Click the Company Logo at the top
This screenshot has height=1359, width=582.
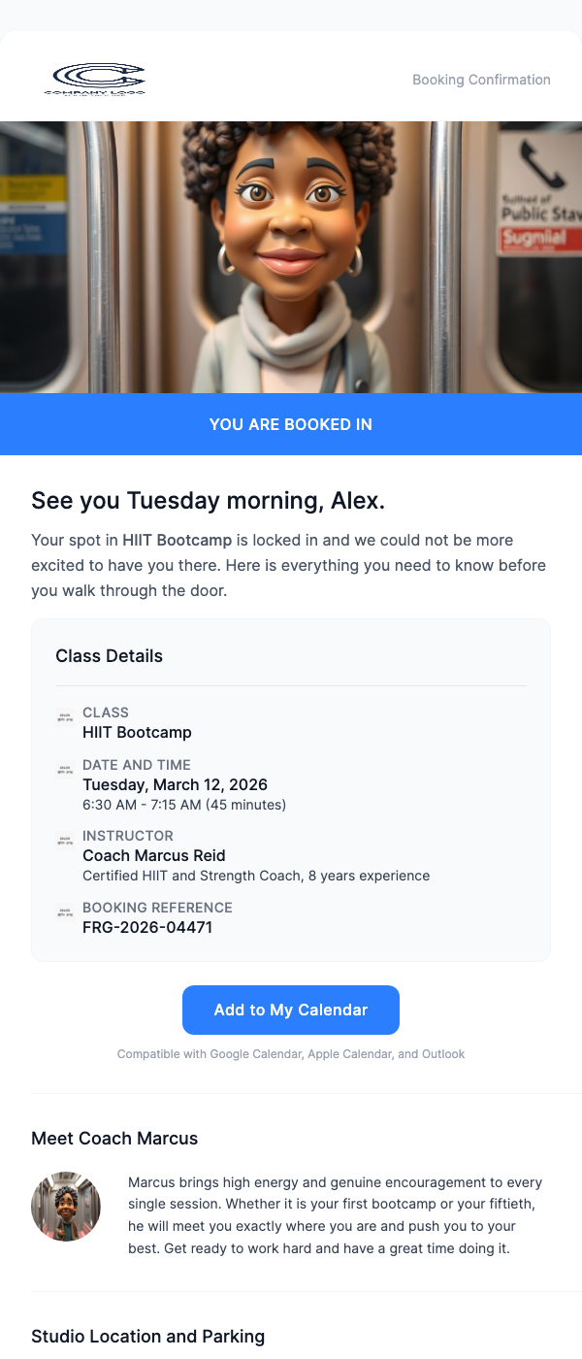coord(95,79)
